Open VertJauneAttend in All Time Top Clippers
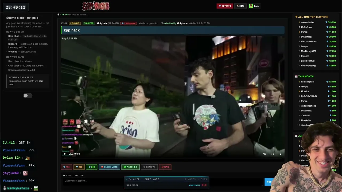342x192 pixels. click(309, 42)
